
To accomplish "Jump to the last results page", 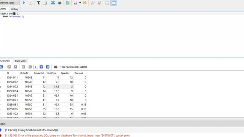I will [48, 67].
